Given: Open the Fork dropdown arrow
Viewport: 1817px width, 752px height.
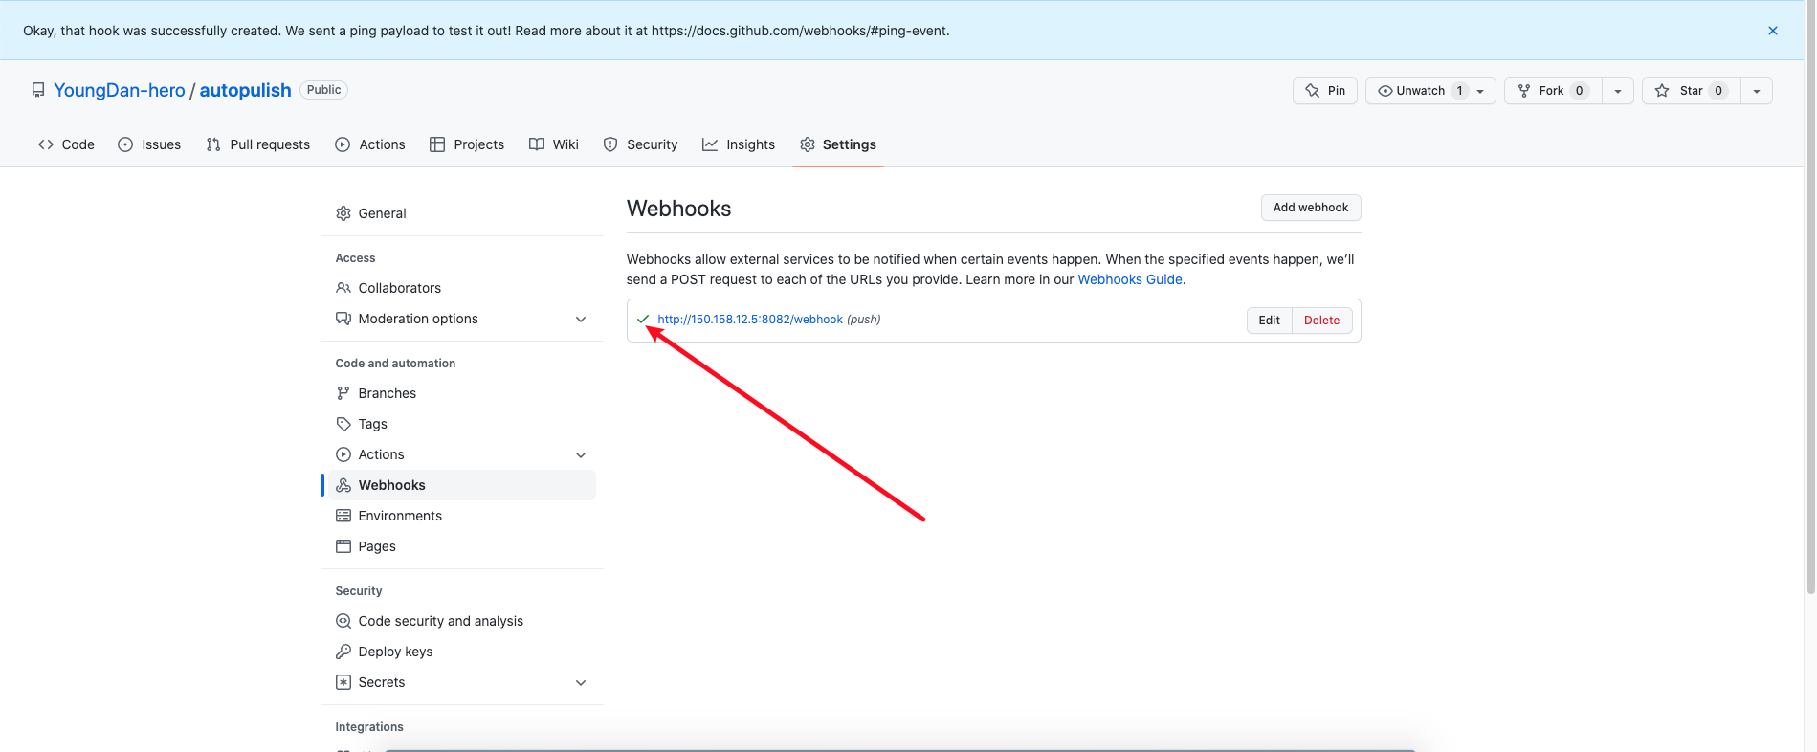Looking at the screenshot, I should [1618, 91].
